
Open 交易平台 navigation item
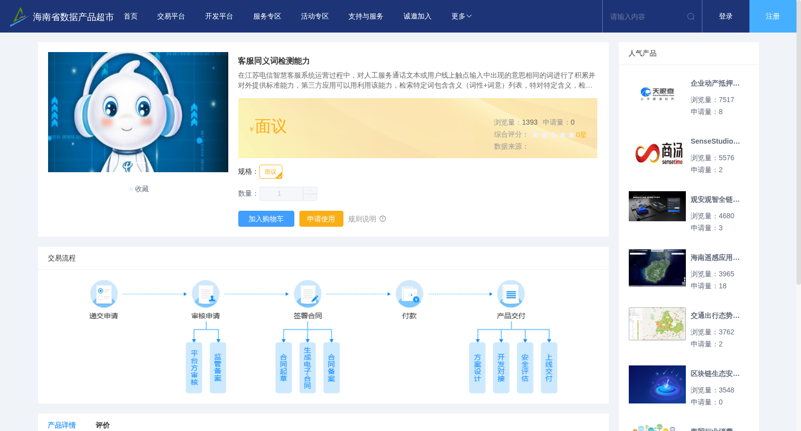[x=171, y=17]
